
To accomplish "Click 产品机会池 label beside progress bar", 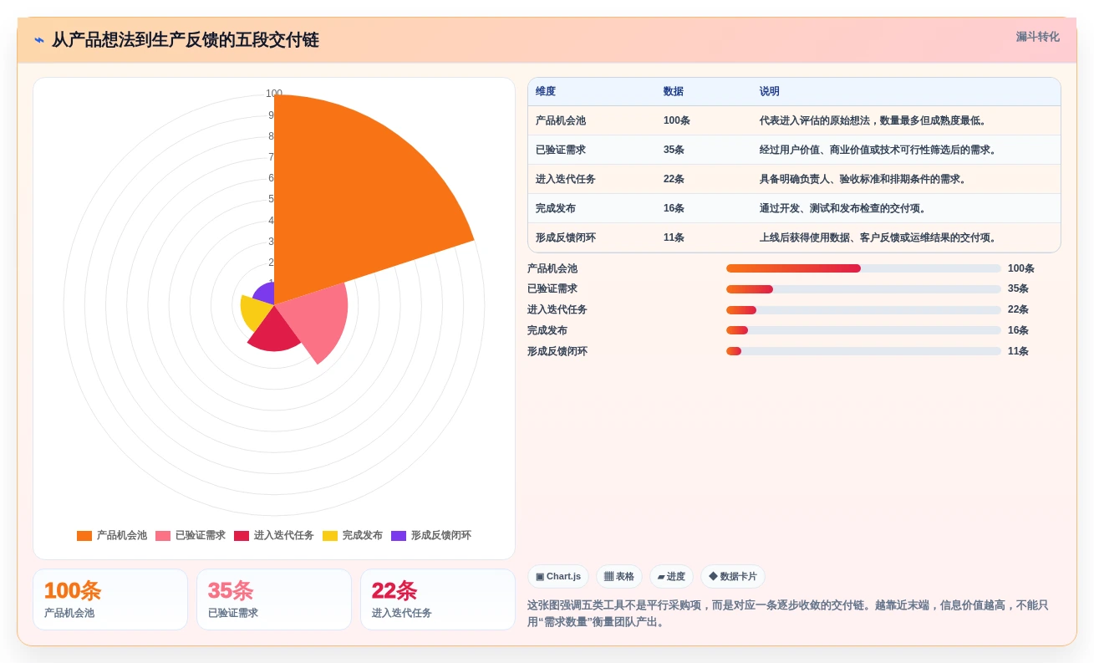I will click(552, 268).
